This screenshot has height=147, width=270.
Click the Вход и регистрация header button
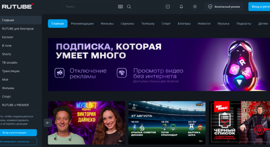(x=259, y=7)
